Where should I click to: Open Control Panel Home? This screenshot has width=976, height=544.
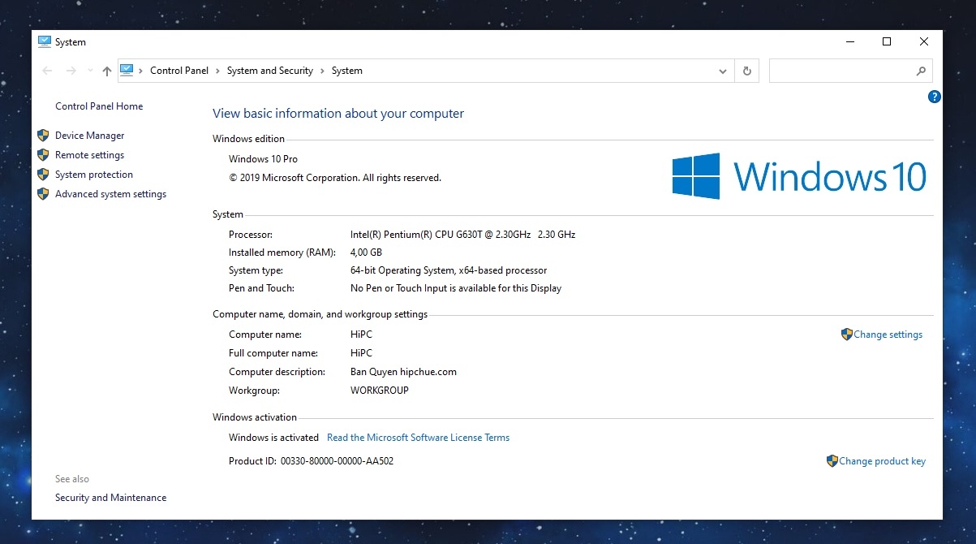tap(99, 106)
